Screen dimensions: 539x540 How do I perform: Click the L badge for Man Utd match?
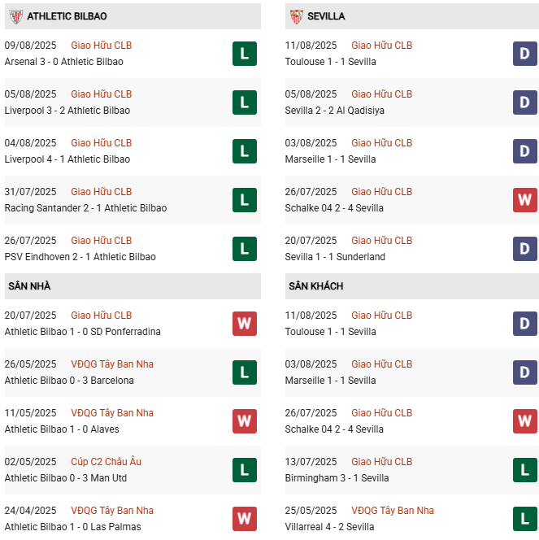coord(244,470)
